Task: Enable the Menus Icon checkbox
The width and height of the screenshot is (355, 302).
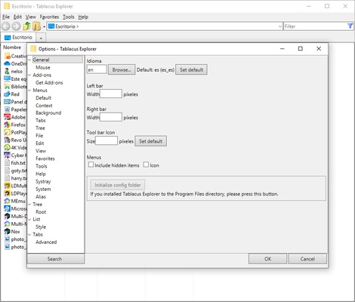Action: (146, 165)
